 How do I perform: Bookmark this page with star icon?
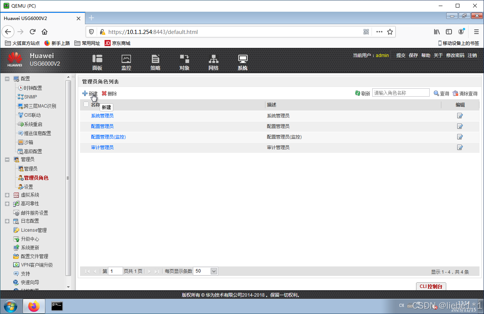tap(390, 32)
